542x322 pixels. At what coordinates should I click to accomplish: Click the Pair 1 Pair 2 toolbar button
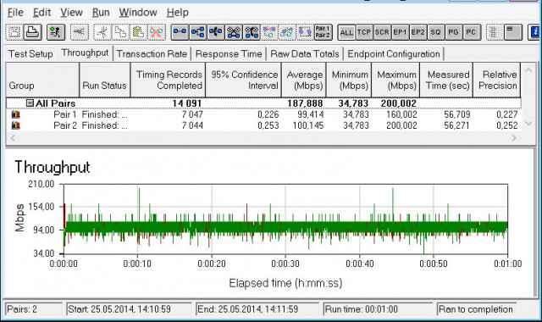(323, 32)
